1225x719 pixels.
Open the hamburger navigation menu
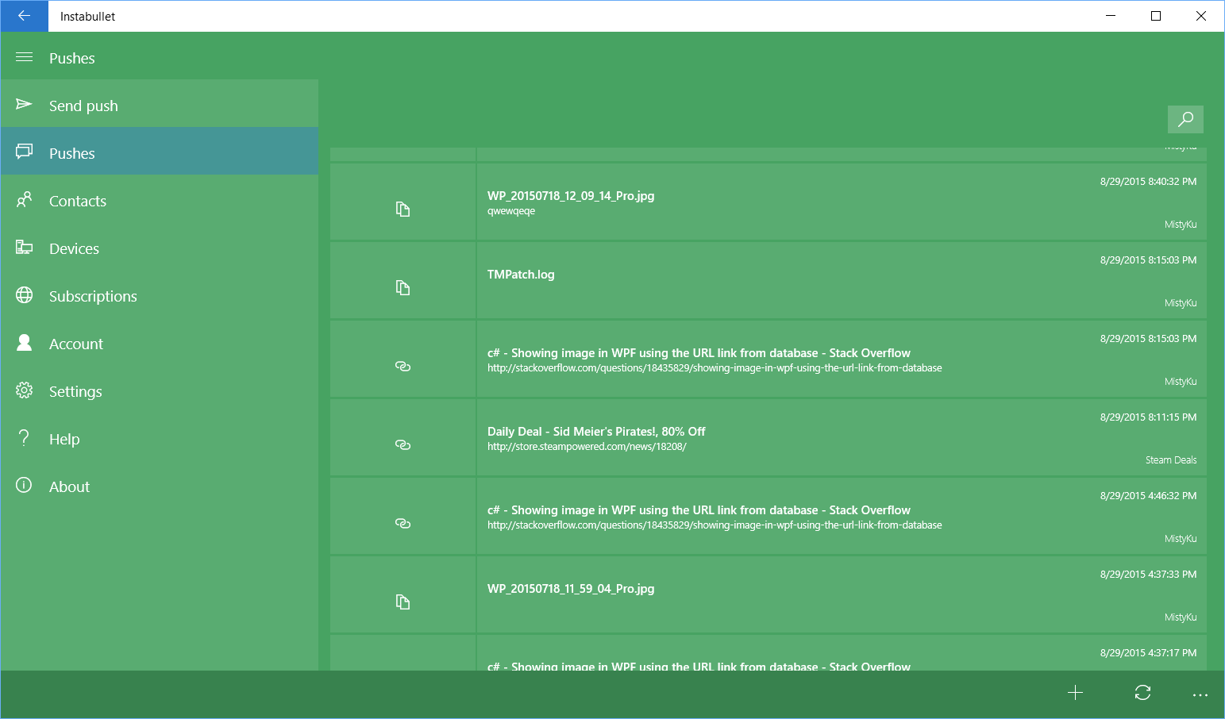(x=24, y=57)
